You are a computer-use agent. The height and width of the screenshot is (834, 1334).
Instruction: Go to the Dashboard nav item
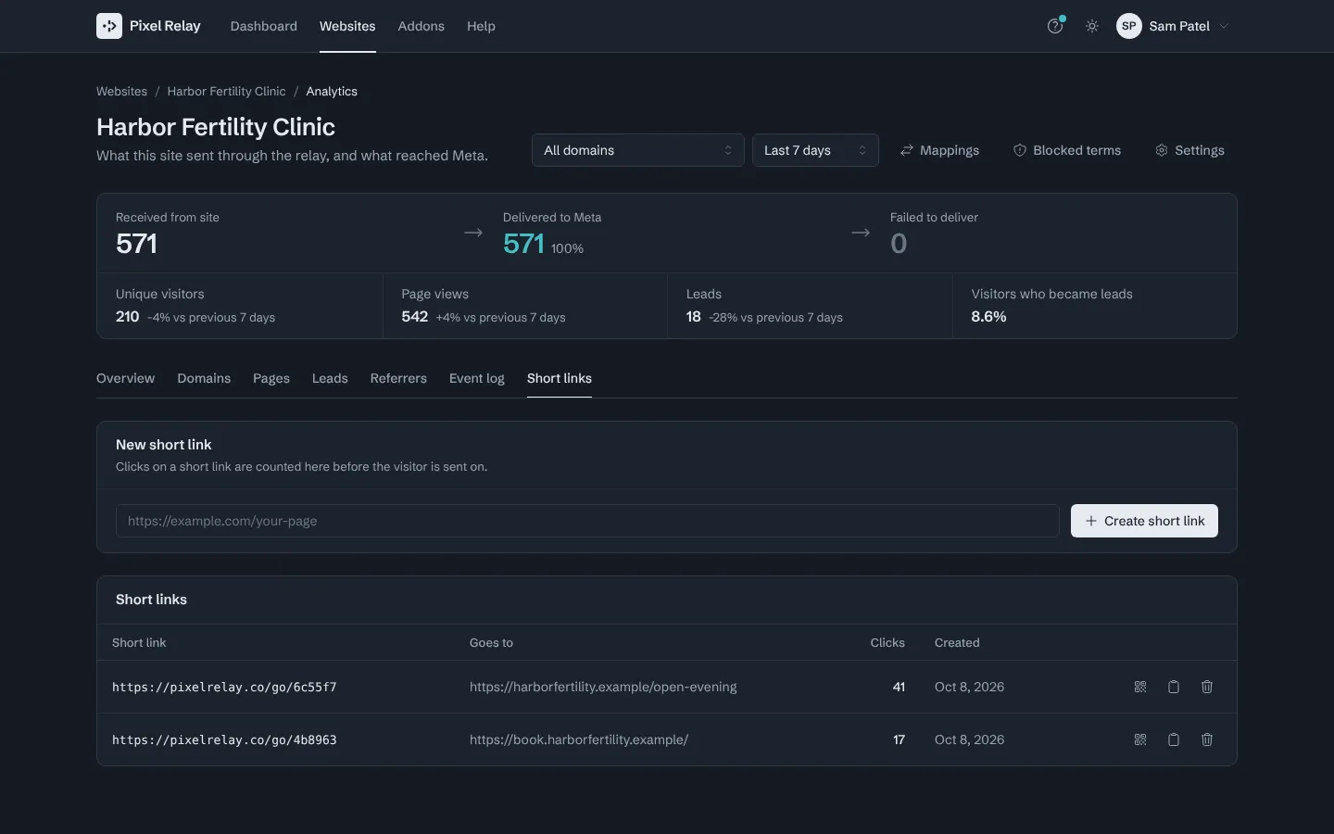pyautogui.click(x=264, y=26)
